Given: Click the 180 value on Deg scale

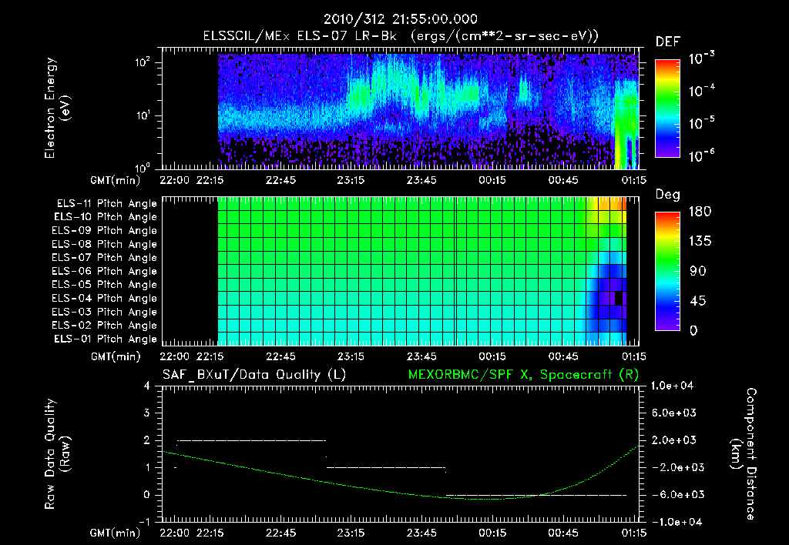Looking at the screenshot, I should coord(700,212).
